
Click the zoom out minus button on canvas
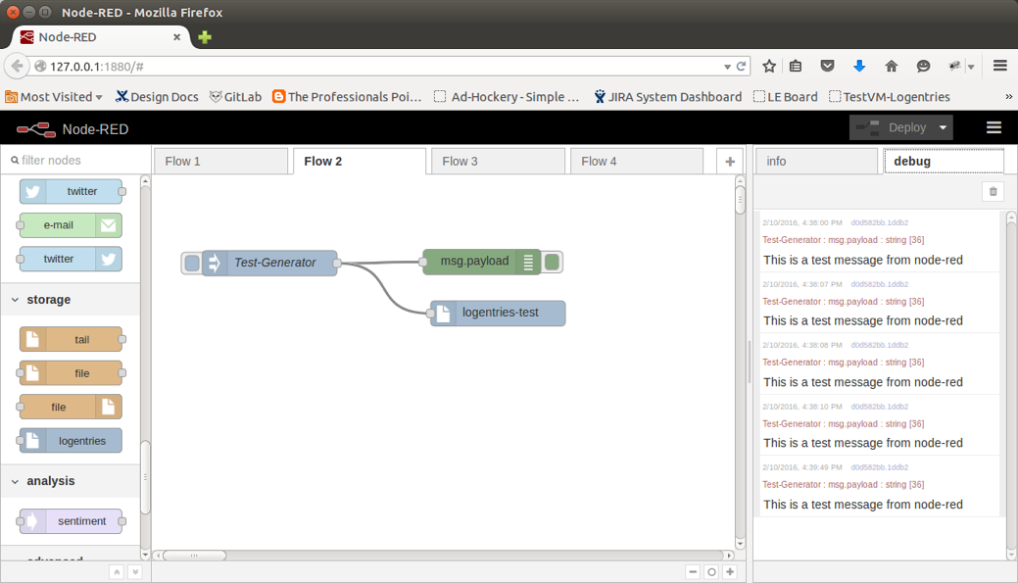pyautogui.click(x=693, y=572)
